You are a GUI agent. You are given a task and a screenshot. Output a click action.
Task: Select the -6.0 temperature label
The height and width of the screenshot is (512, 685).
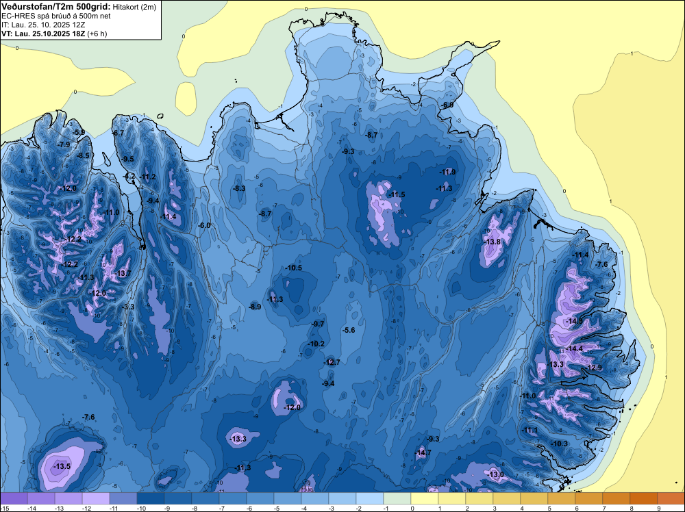(x=204, y=225)
